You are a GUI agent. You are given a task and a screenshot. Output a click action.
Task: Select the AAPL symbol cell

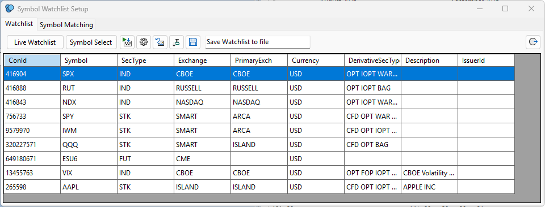pyautogui.click(x=89, y=187)
